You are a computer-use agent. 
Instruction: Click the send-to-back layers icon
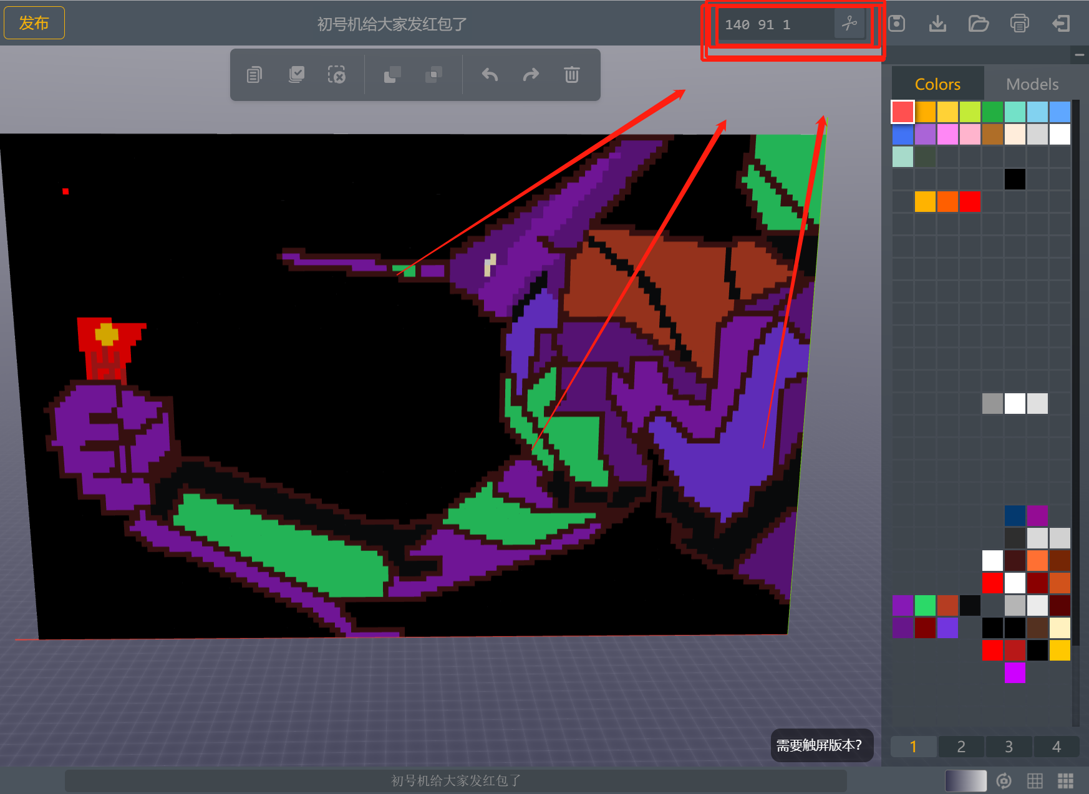pos(433,75)
